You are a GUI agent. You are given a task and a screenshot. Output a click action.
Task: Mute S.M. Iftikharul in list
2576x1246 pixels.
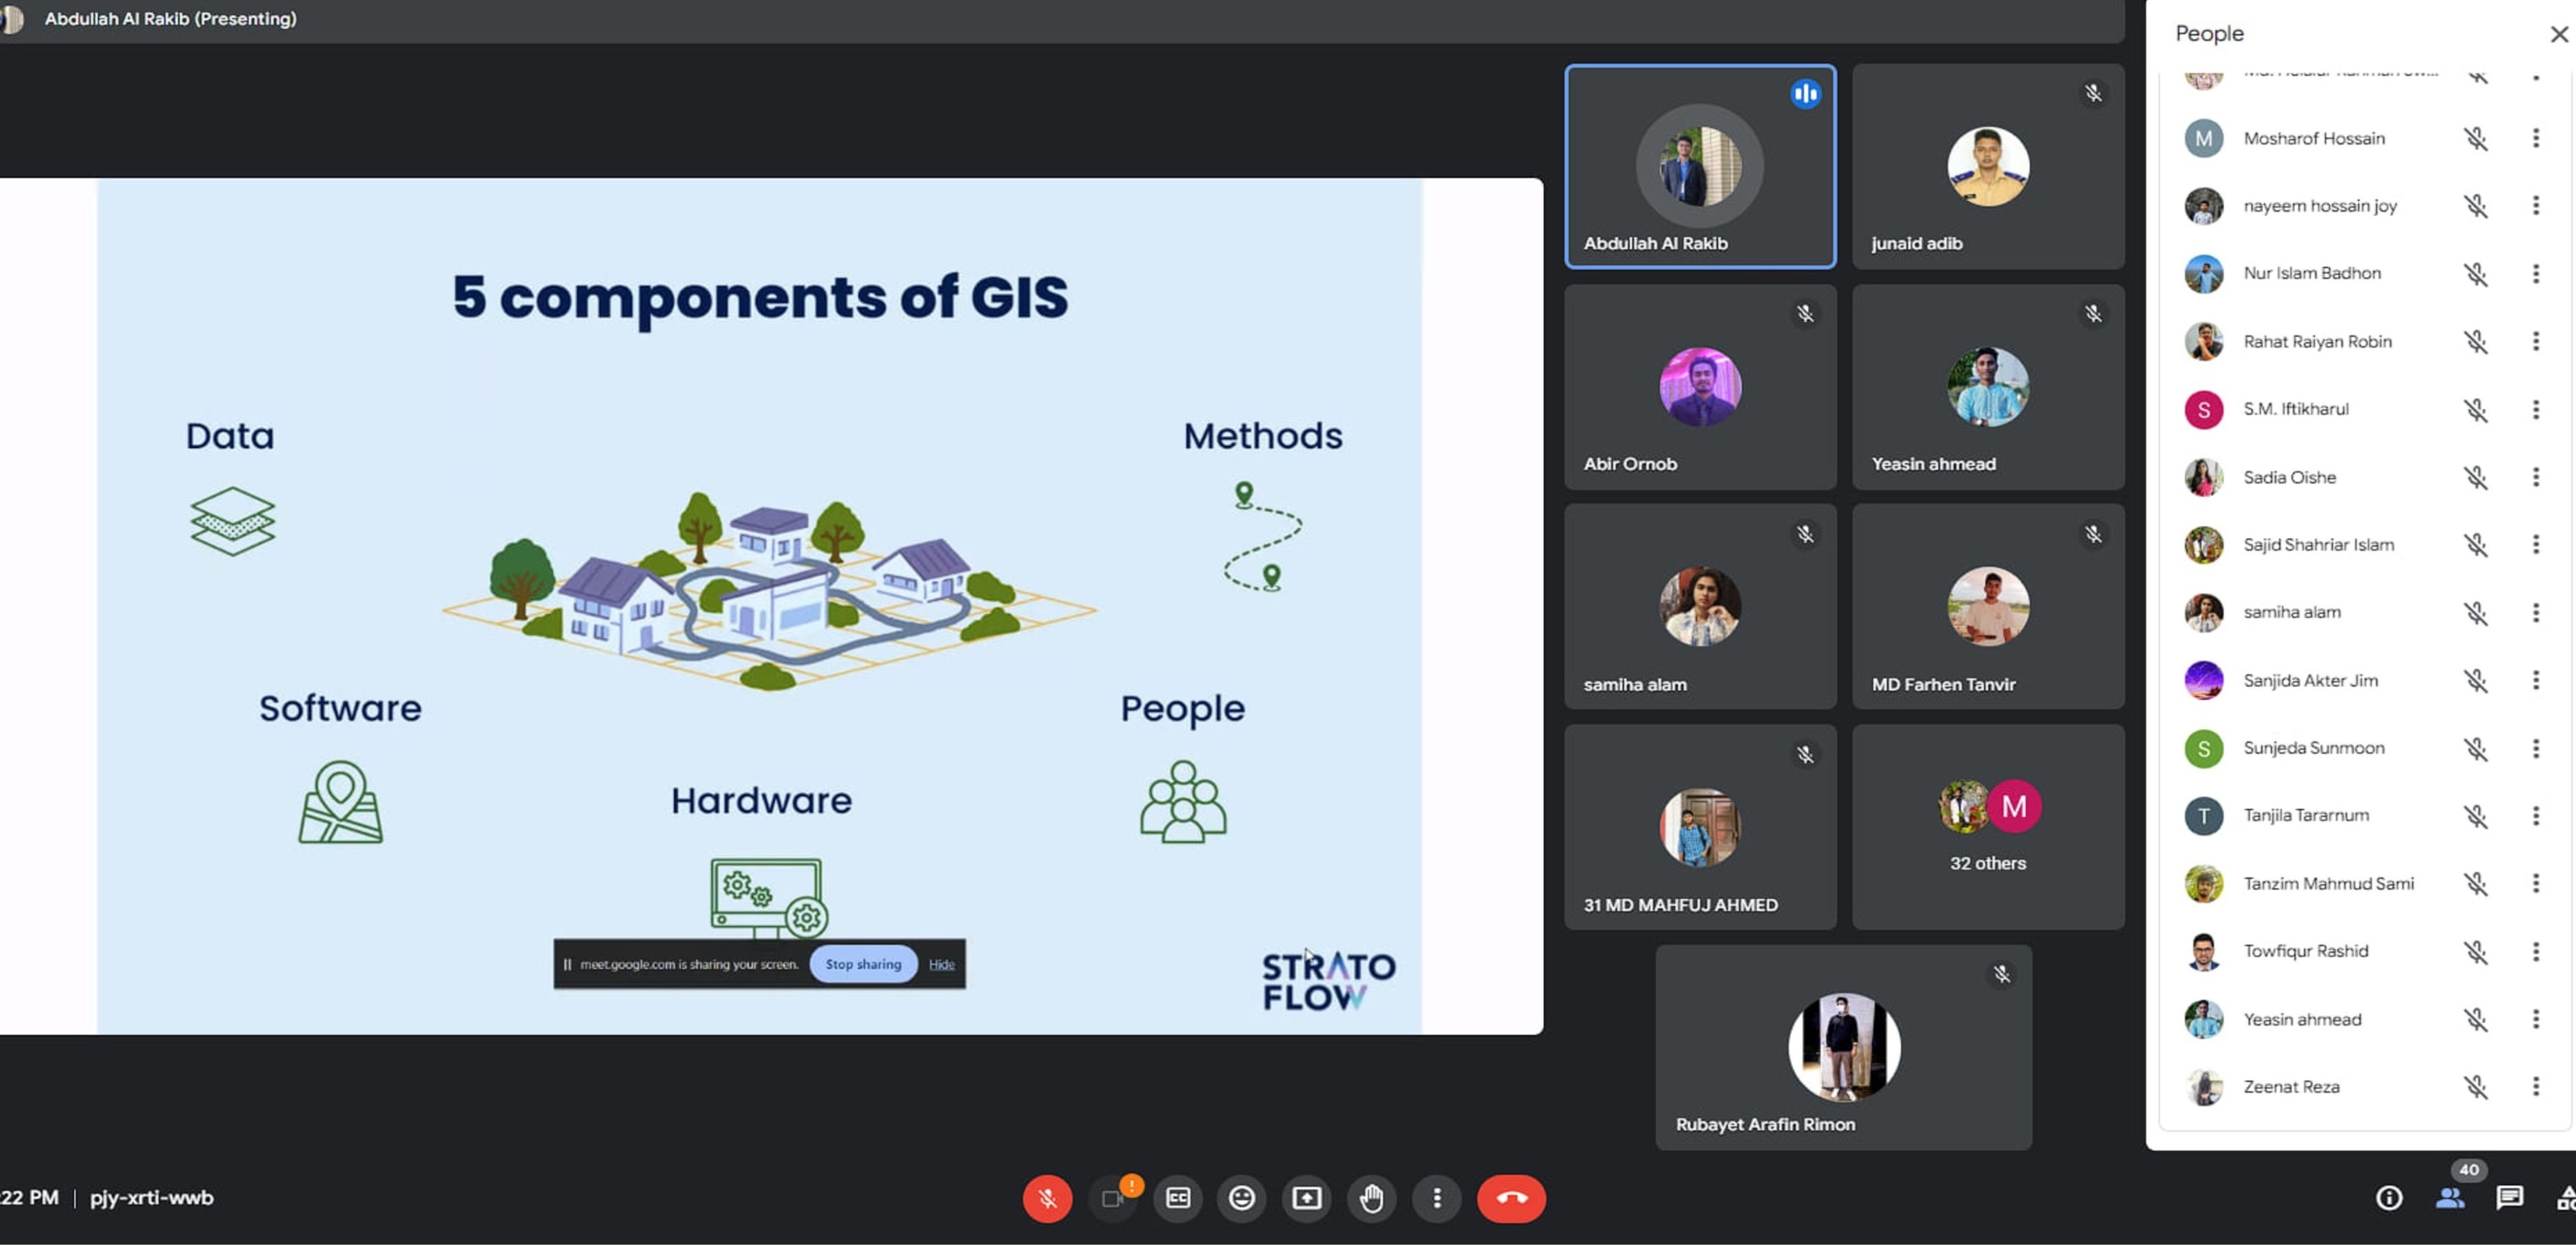coord(2475,409)
